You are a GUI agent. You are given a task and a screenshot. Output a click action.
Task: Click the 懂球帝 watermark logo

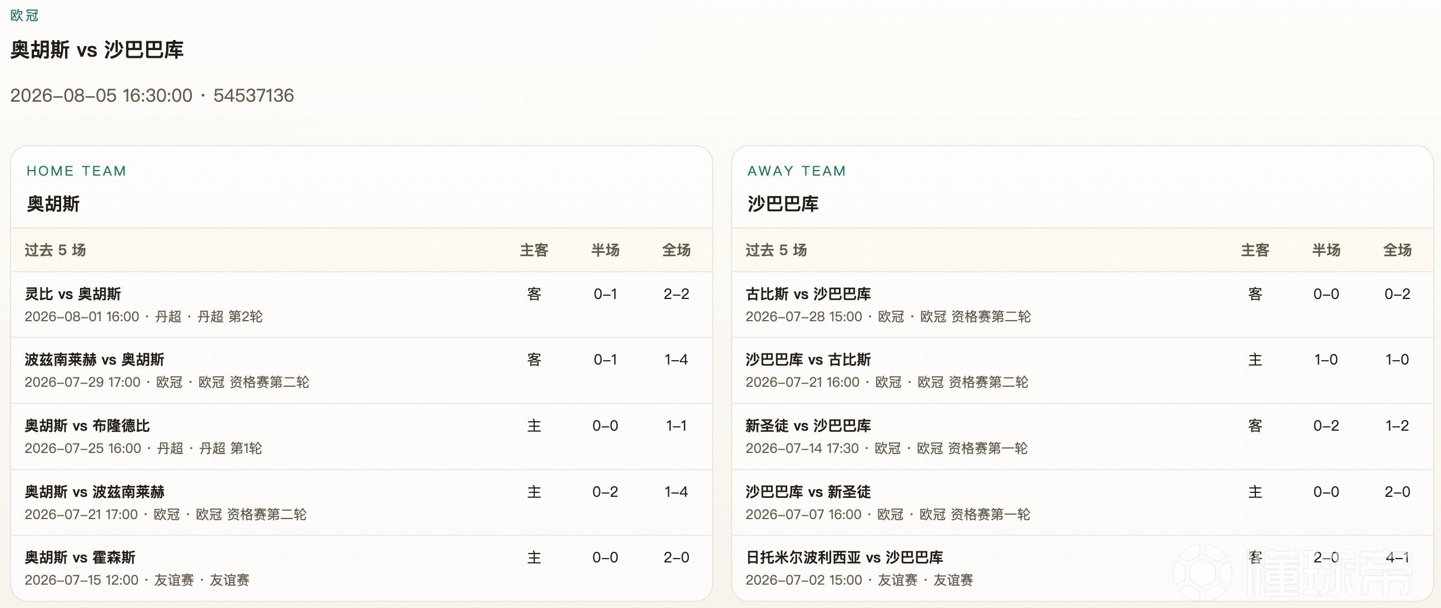click(1292, 573)
